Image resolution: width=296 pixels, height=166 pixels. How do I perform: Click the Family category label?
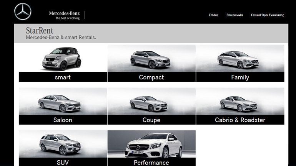click(240, 77)
